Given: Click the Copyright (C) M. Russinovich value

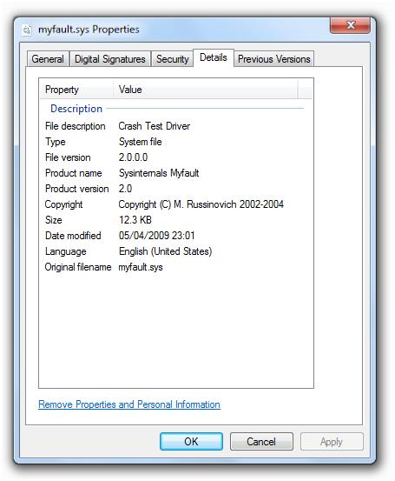Looking at the screenshot, I should click(201, 204).
